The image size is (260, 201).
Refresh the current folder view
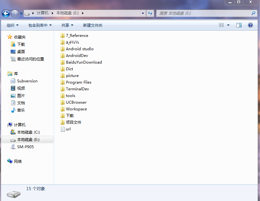[150, 13]
